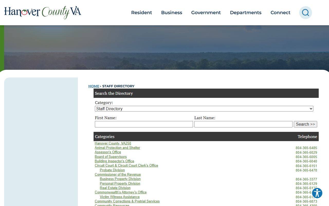
Task: Open Assessor's Office directory link
Action: tap(108, 152)
